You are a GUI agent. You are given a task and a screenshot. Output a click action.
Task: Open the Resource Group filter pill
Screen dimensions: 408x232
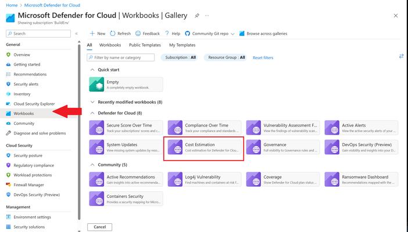pos(226,57)
